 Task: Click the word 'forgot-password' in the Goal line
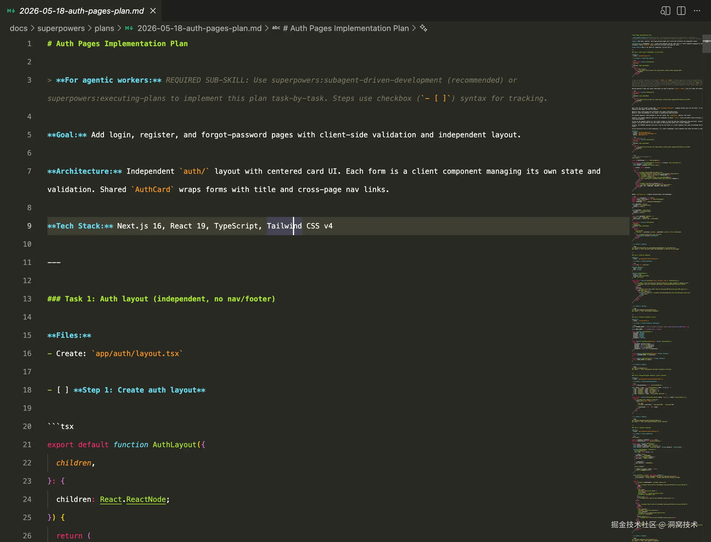(234, 135)
